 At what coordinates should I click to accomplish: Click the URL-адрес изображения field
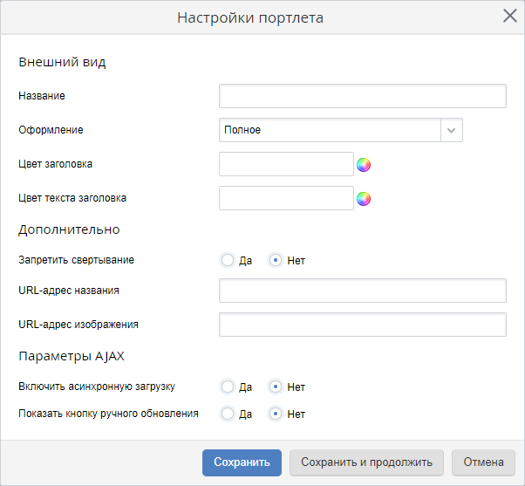point(362,325)
